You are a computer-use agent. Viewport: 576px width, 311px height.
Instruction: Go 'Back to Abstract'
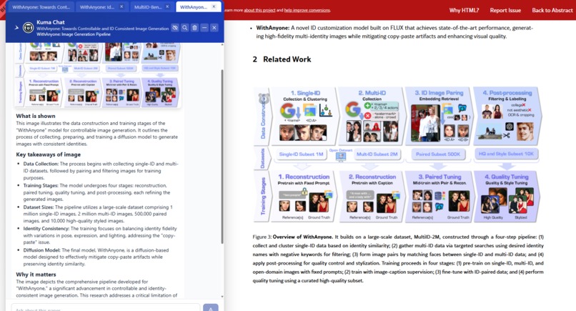pos(552,10)
